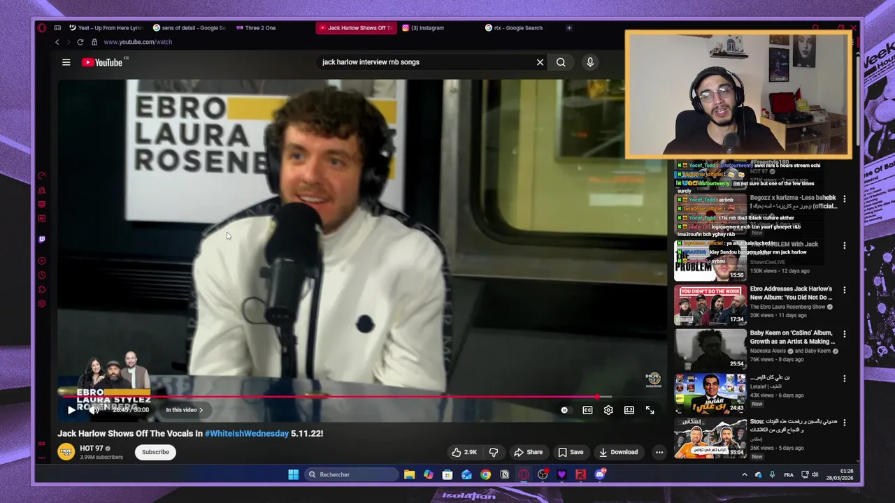Open Ebro Addresses Jack Harlow's New Album

click(x=791, y=293)
